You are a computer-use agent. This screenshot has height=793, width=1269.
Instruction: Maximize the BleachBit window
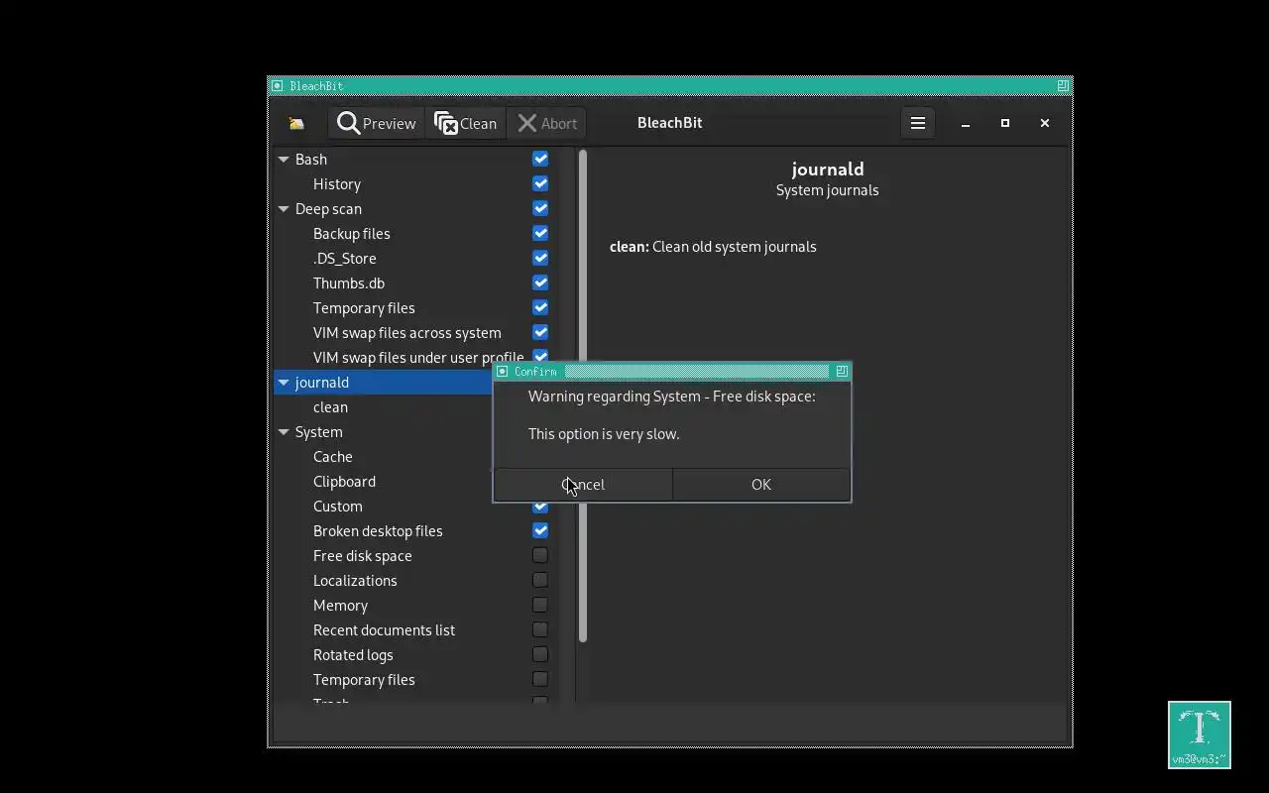tap(1005, 123)
